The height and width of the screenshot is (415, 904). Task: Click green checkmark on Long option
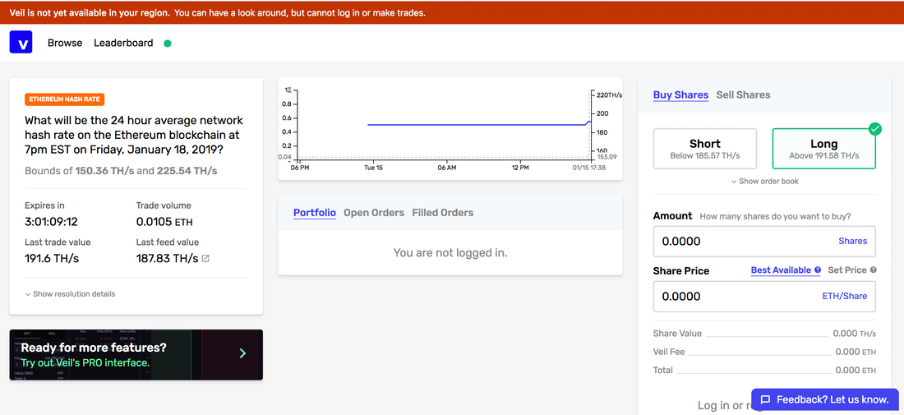click(875, 128)
